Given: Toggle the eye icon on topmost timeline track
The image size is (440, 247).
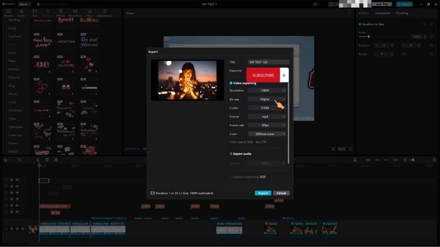Looking at the screenshot, I should [x=17, y=180].
